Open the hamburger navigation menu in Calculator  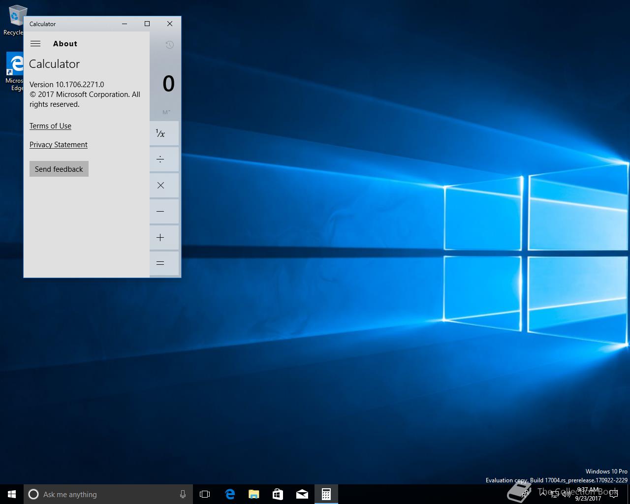click(35, 44)
